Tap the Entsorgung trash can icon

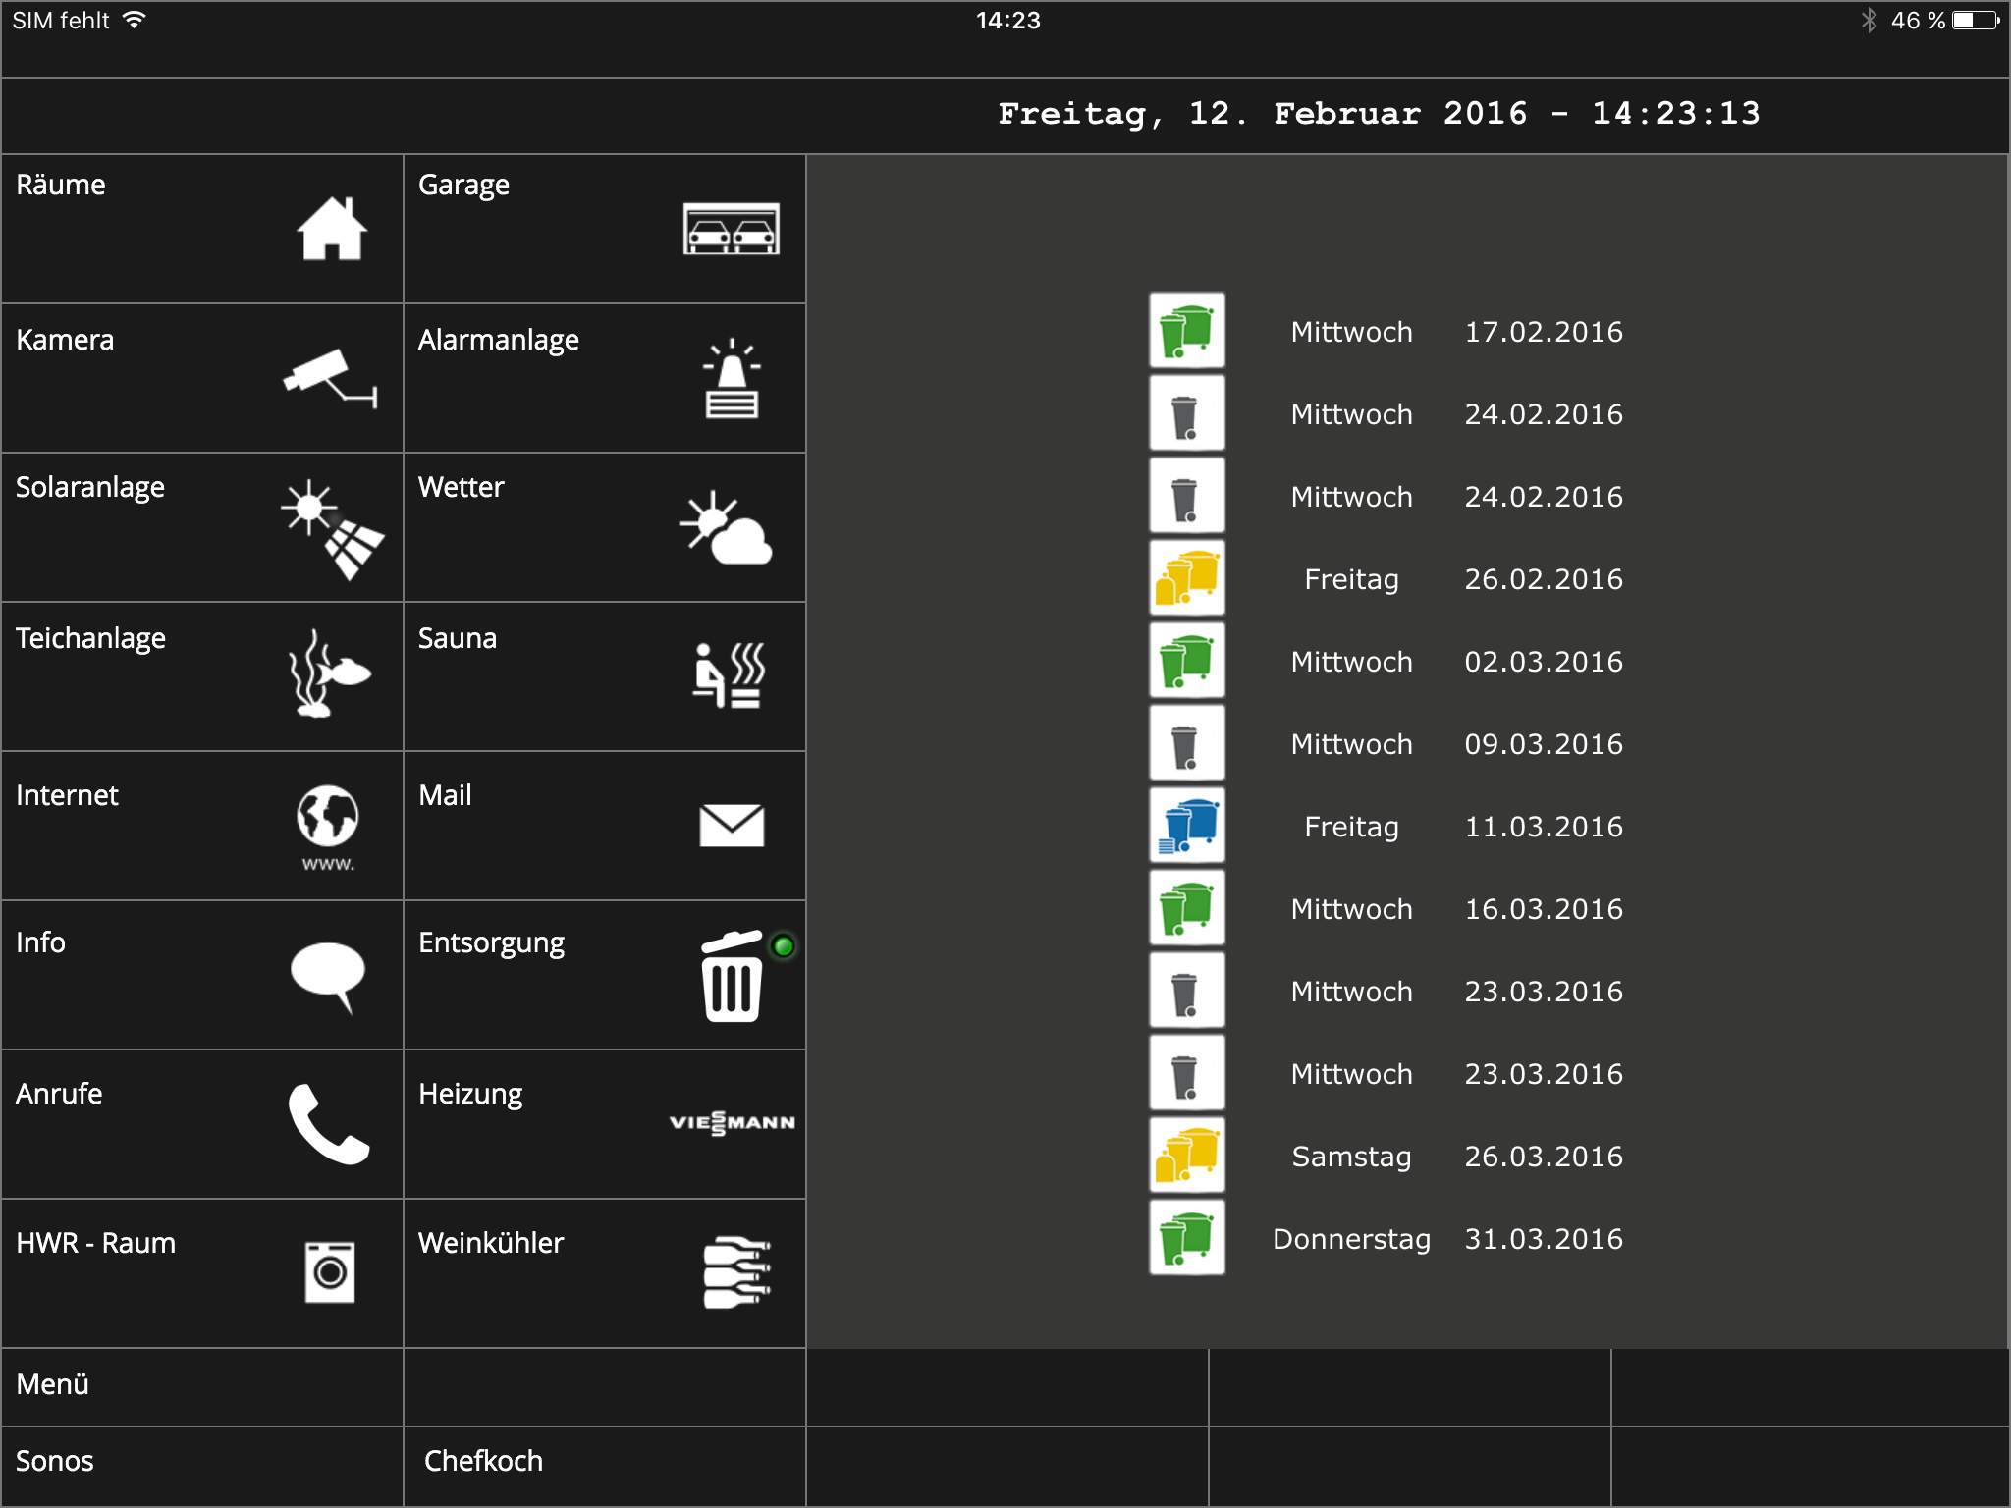click(732, 978)
